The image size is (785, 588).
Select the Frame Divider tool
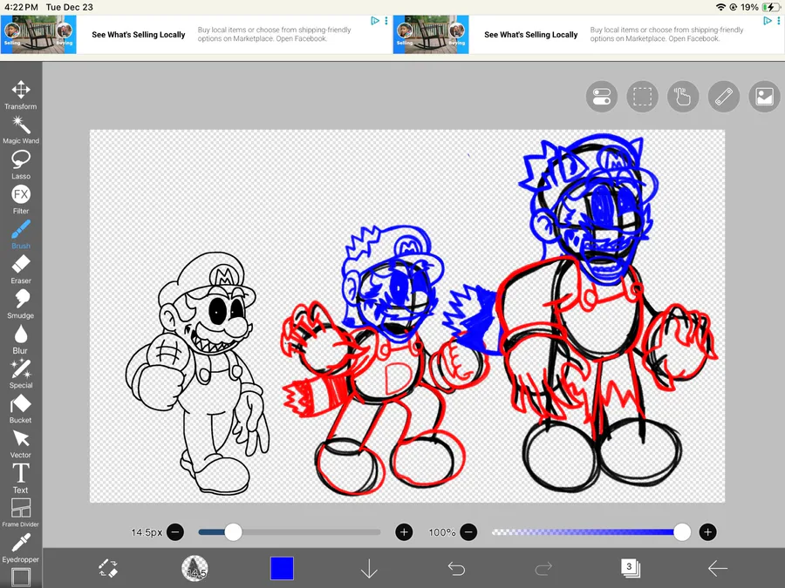(x=21, y=512)
